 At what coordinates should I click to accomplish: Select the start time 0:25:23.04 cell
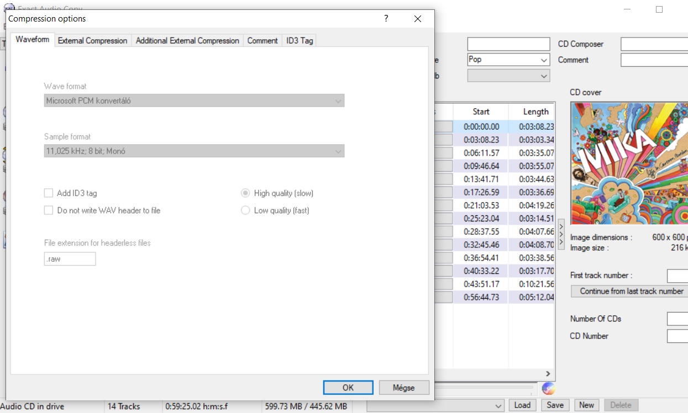coord(481,218)
